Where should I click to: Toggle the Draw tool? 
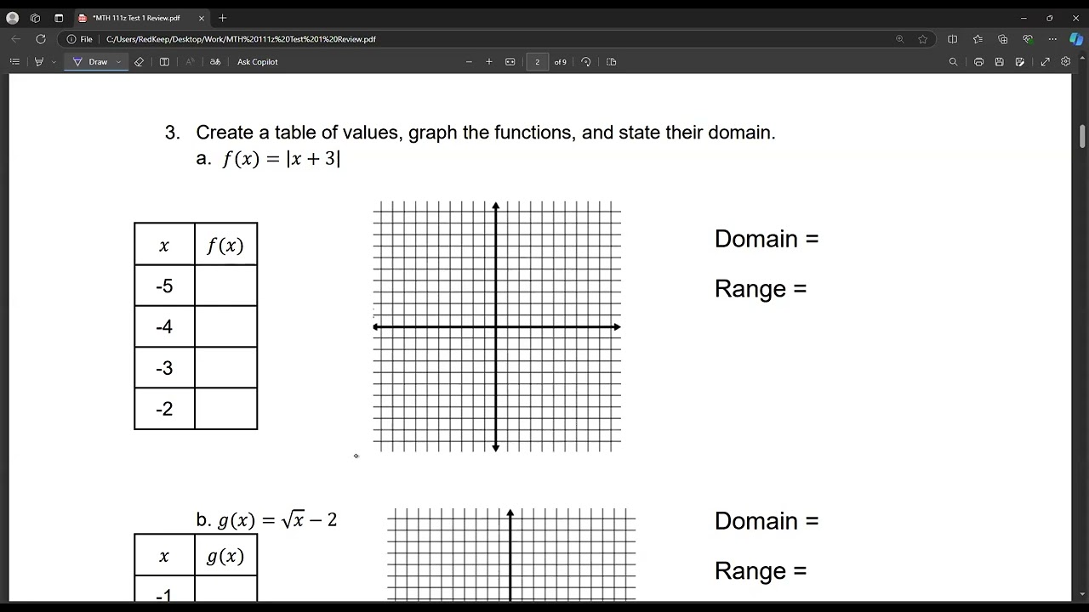click(90, 62)
